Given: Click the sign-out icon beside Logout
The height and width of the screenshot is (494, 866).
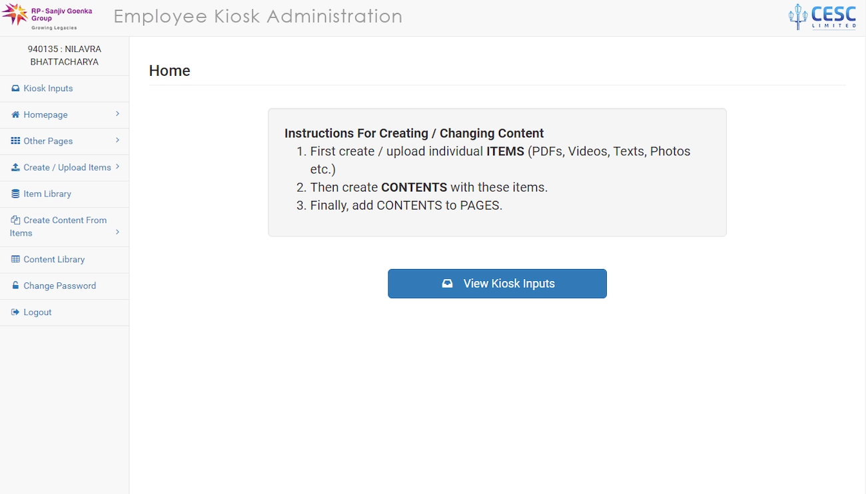Looking at the screenshot, I should tap(15, 312).
